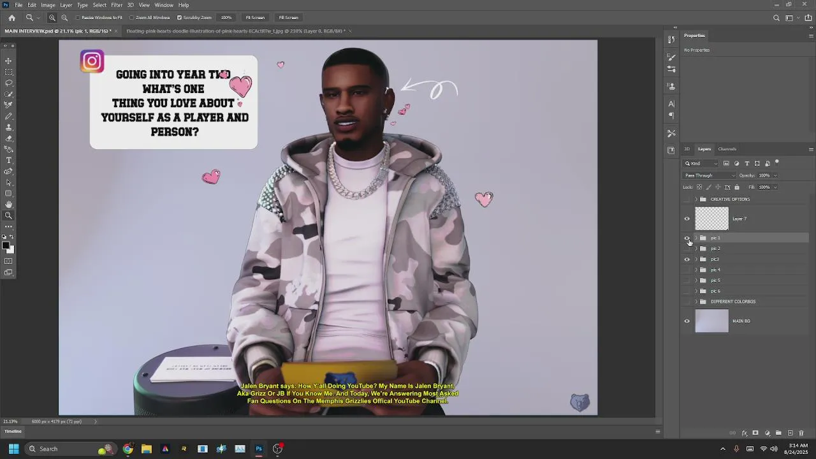The height and width of the screenshot is (459, 816).
Task: Switch to the 3D panel tab
Action: [x=687, y=149]
